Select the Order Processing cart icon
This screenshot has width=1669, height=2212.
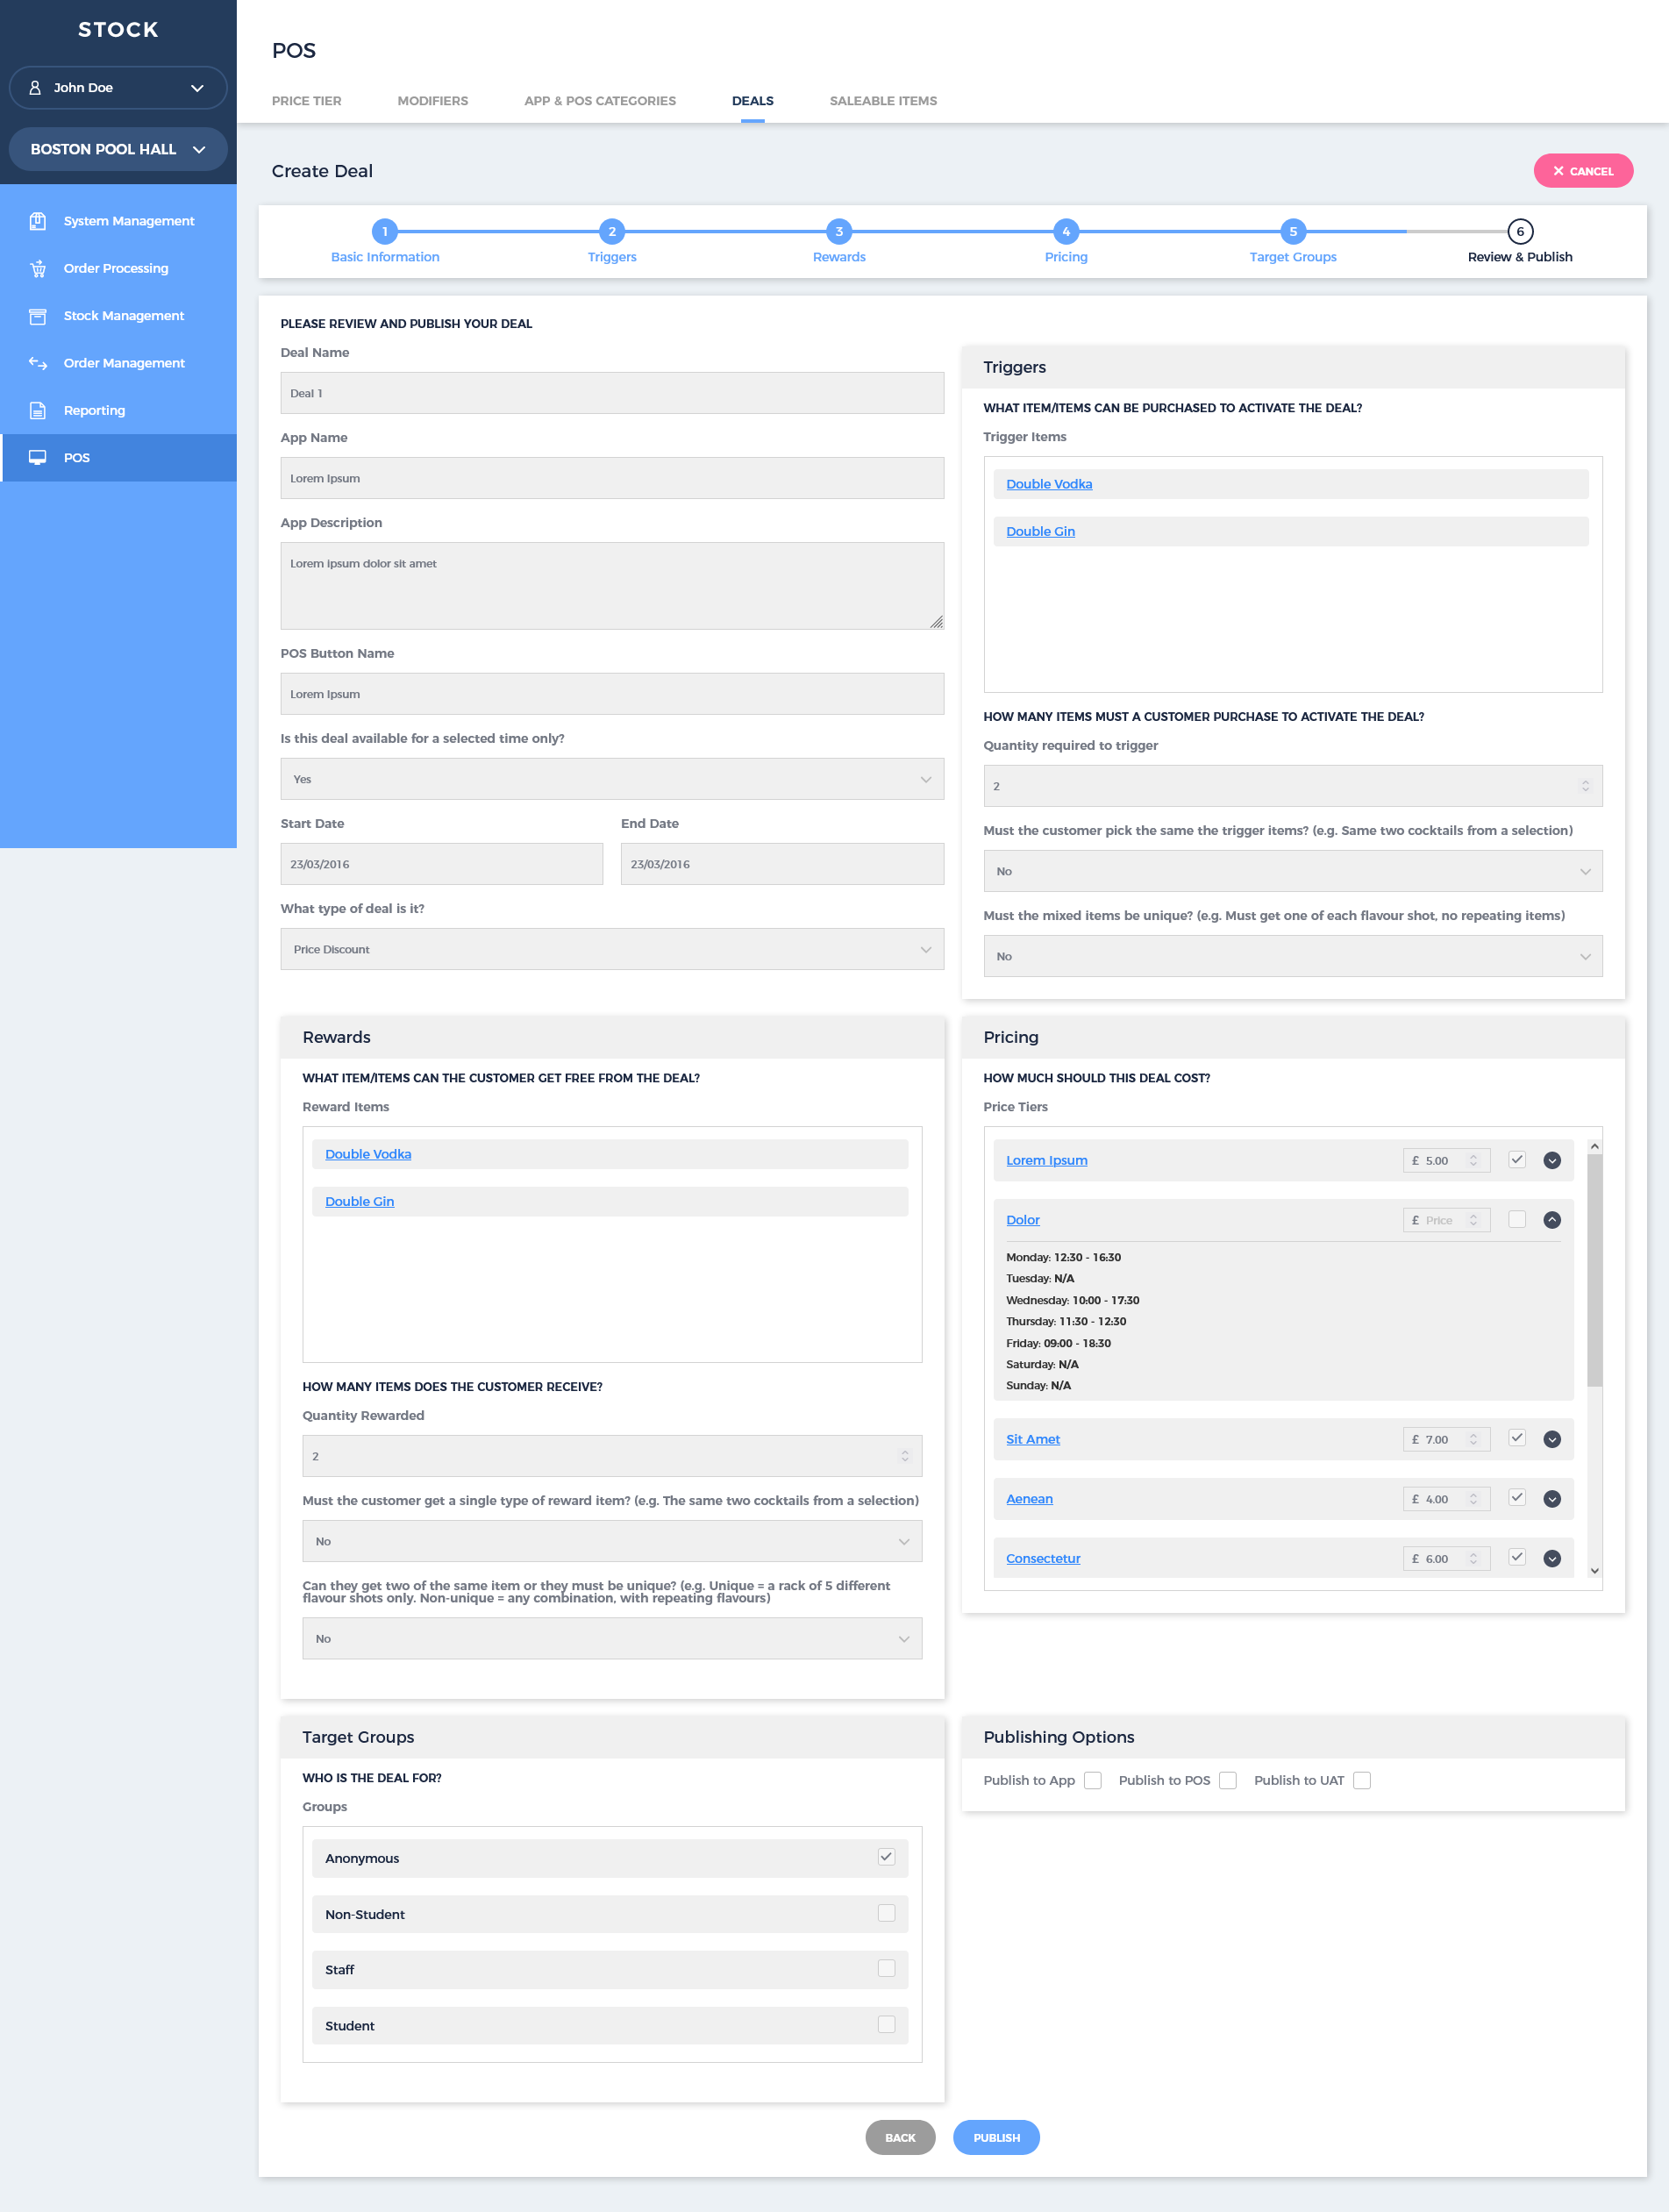[x=38, y=268]
